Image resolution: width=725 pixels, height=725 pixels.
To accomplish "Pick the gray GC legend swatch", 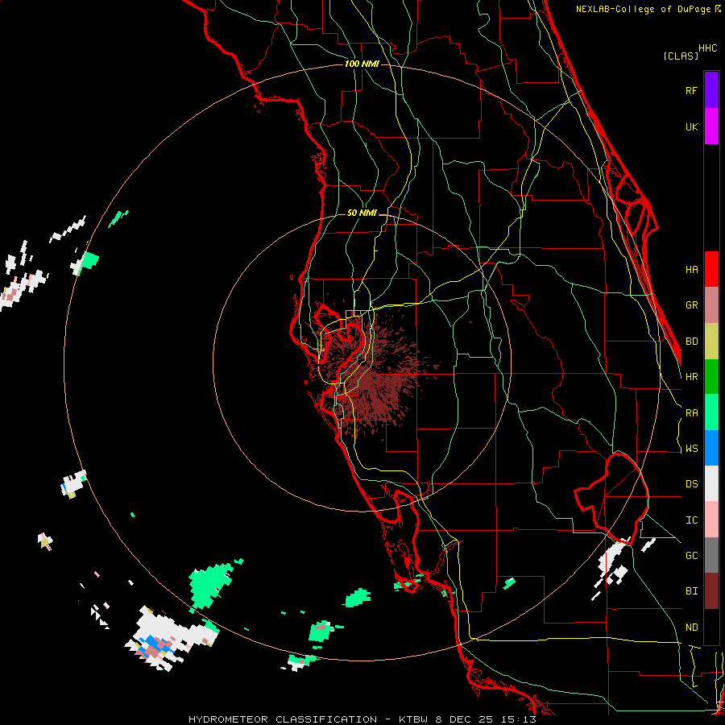I will (x=711, y=555).
